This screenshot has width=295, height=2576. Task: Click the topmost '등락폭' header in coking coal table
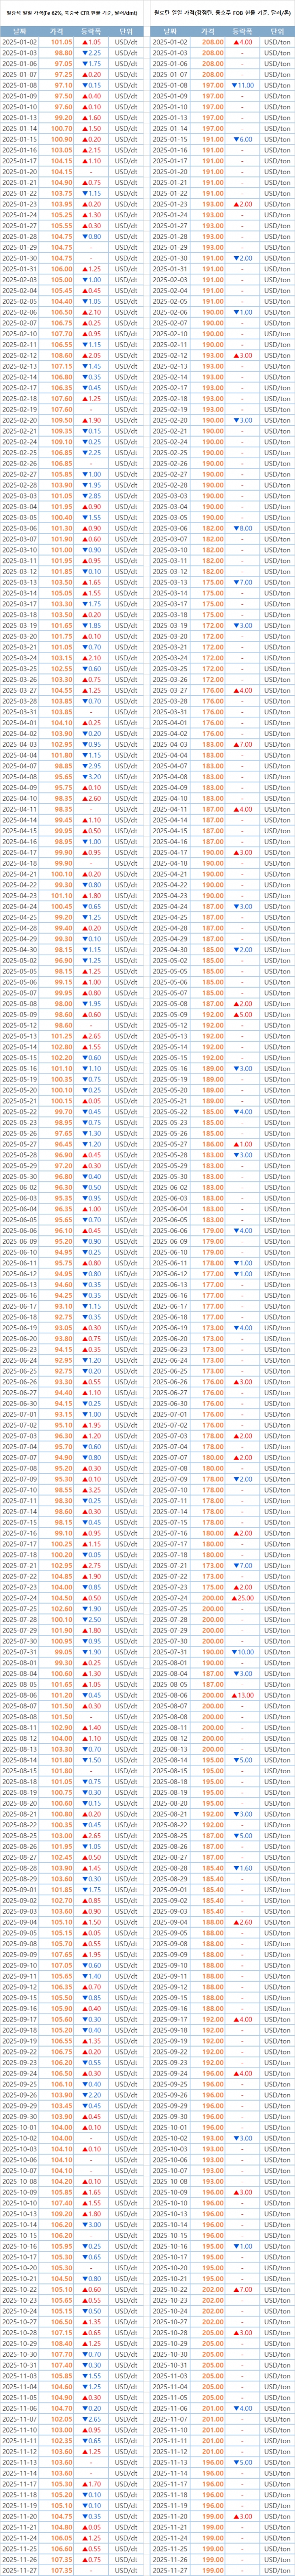[x=242, y=32]
